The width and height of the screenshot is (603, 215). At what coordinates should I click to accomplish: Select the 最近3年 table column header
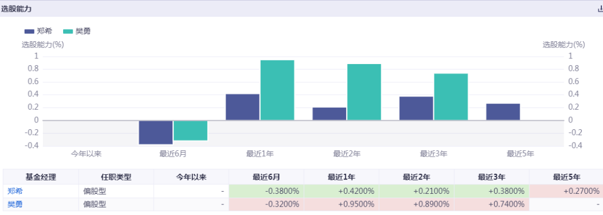(x=491, y=177)
